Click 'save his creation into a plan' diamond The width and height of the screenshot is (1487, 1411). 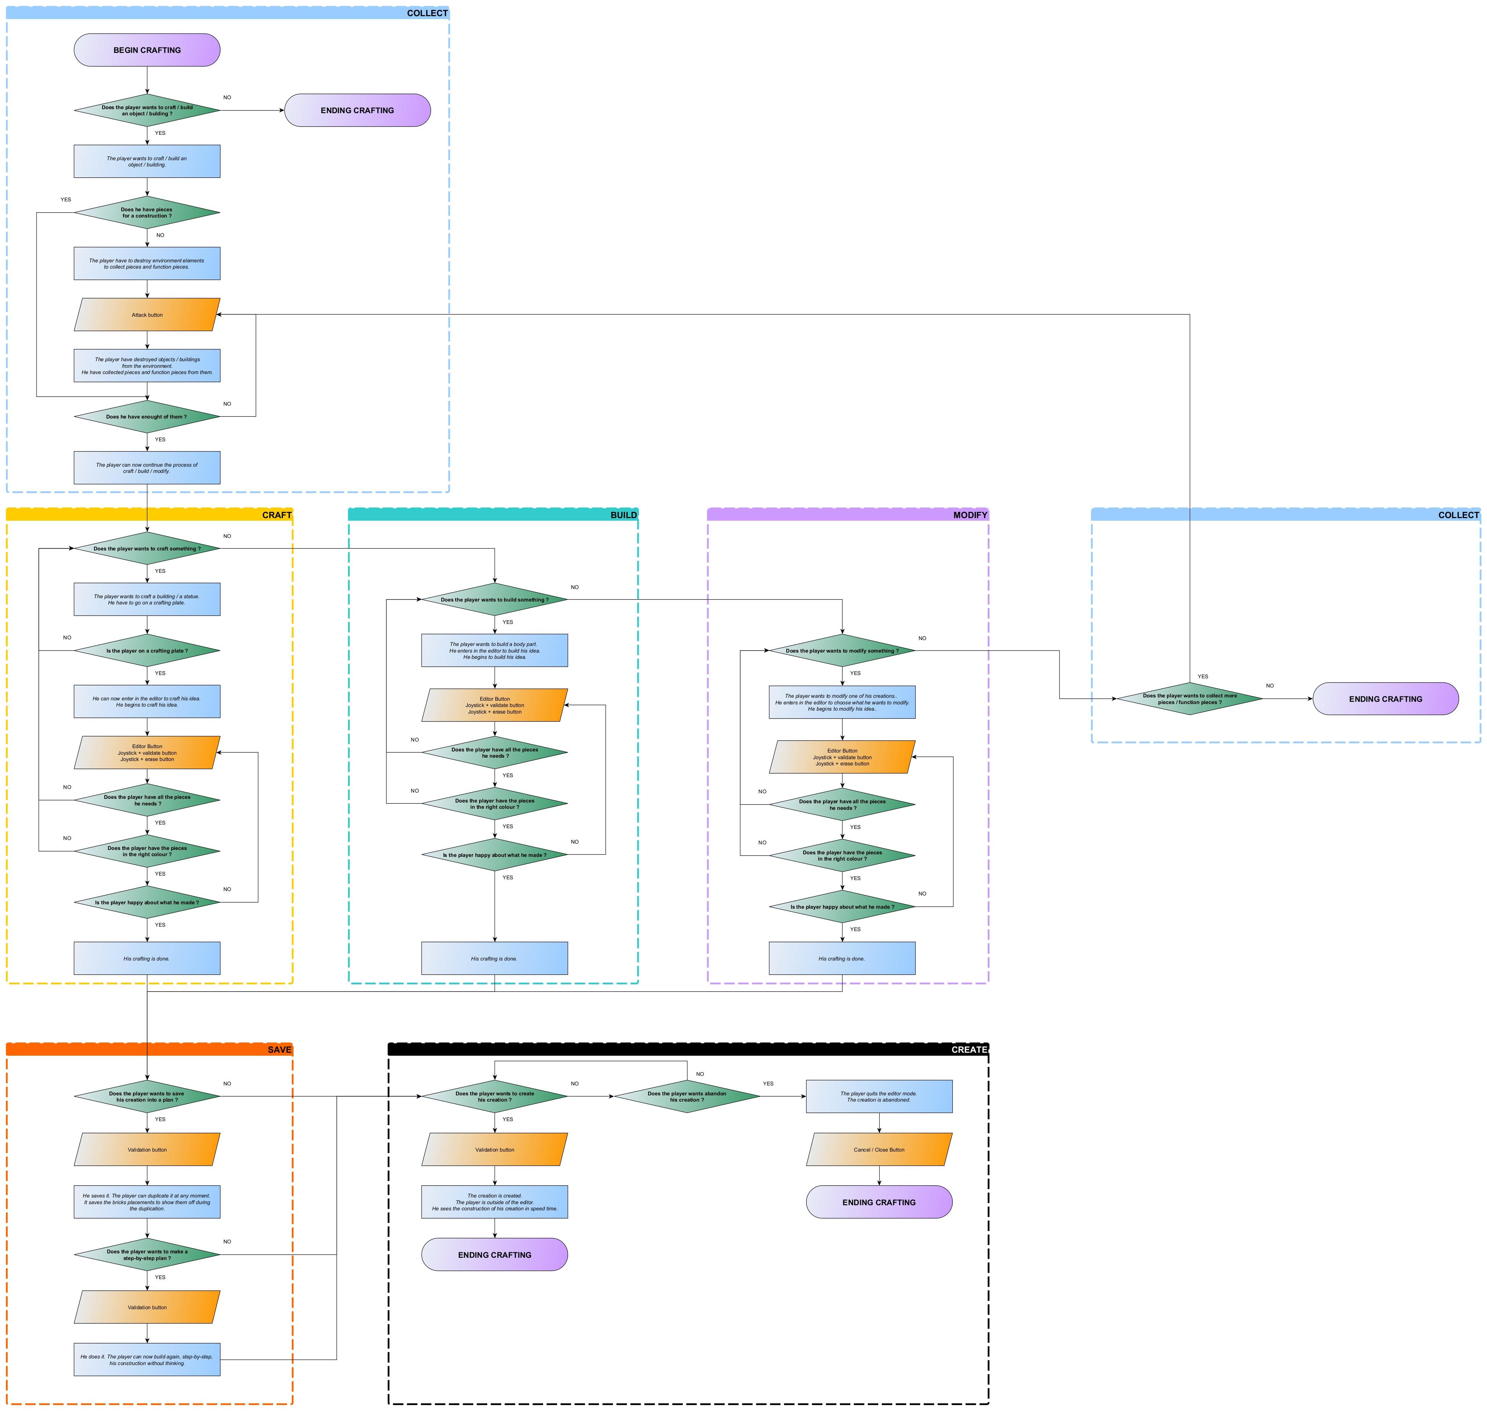point(147,1097)
